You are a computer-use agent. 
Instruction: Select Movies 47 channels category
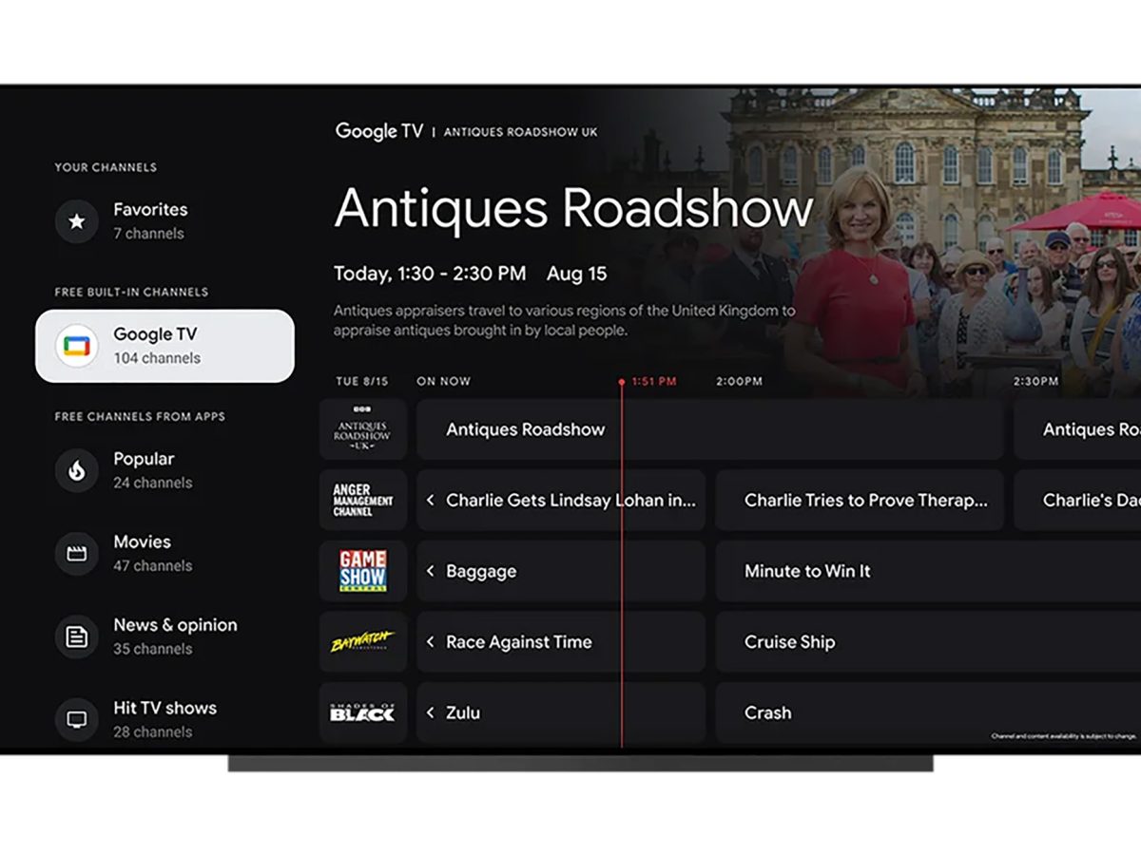(164, 553)
